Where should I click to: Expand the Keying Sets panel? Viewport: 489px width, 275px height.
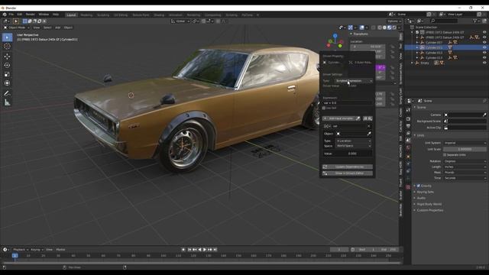click(x=425, y=192)
